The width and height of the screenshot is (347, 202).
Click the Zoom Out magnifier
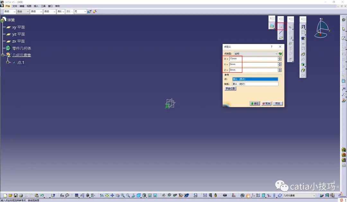pos(128,195)
